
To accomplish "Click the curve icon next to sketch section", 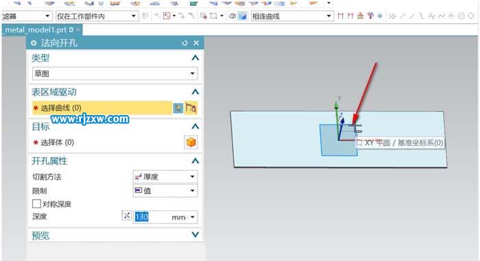I will pyautogui.click(x=191, y=108).
